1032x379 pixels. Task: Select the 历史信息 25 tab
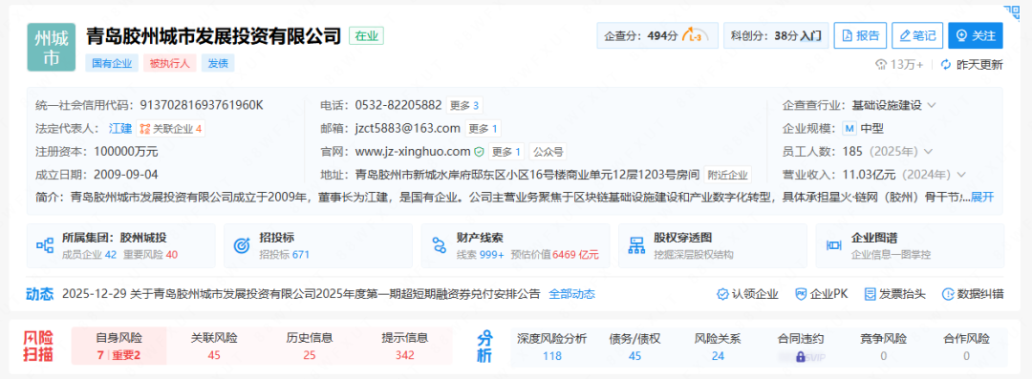[x=310, y=347]
